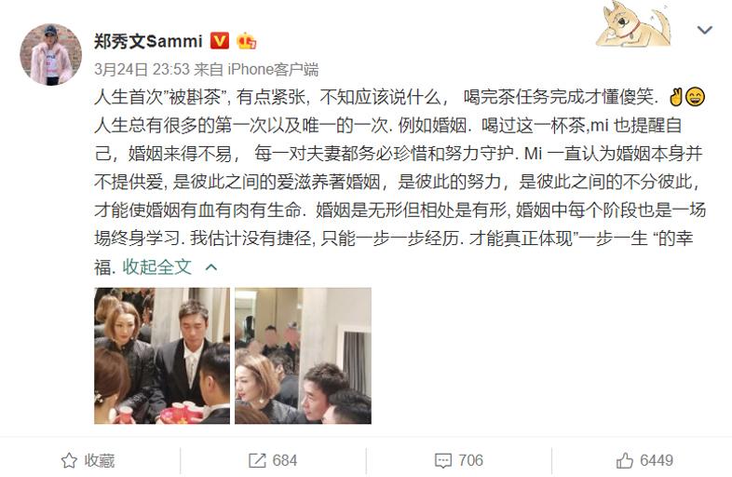Open post options chevron menu
The image size is (732, 477).
(x=704, y=30)
